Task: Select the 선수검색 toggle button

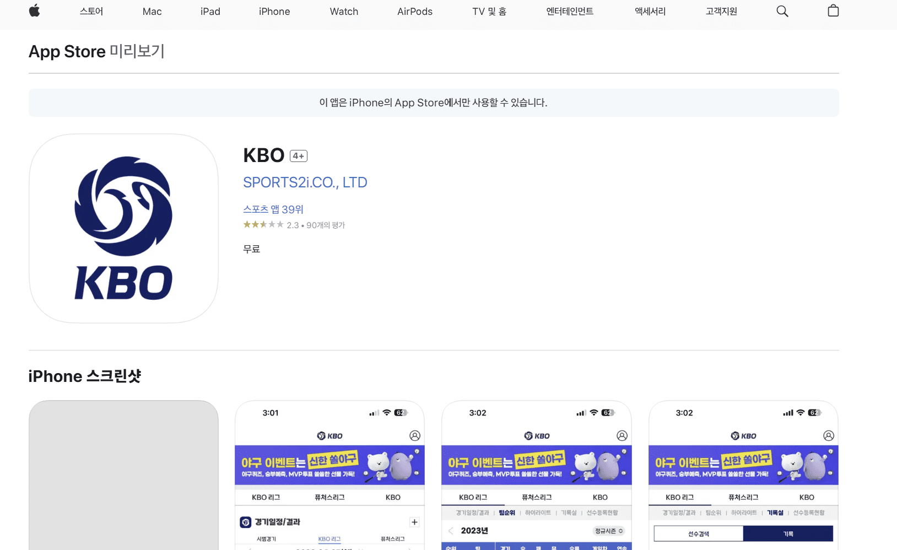Action: point(699,533)
